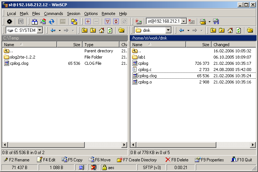Expand remote Forward history dropdown arrow
The height and width of the screenshot is (172, 258).
tap(202, 30)
